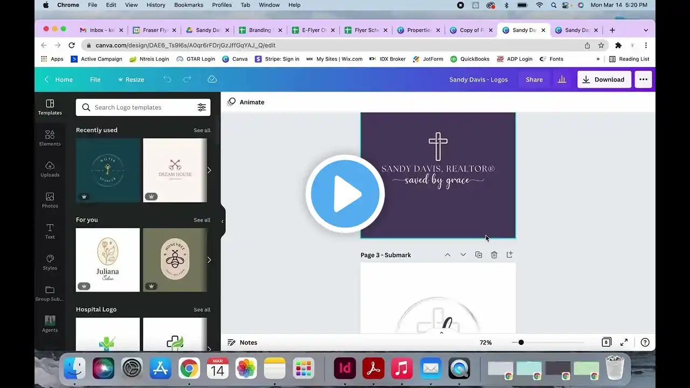Open template search filter options
690x388 pixels.
point(202,107)
